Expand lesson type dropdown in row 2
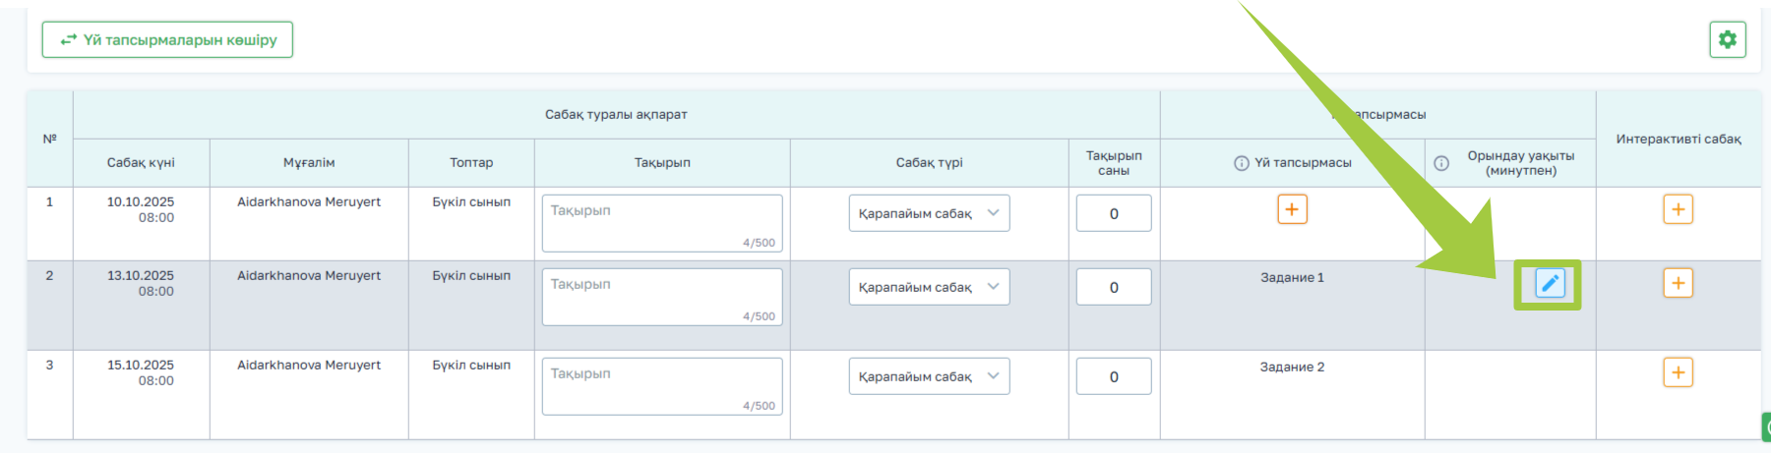This screenshot has width=1771, height=453. tap(929, 287)
